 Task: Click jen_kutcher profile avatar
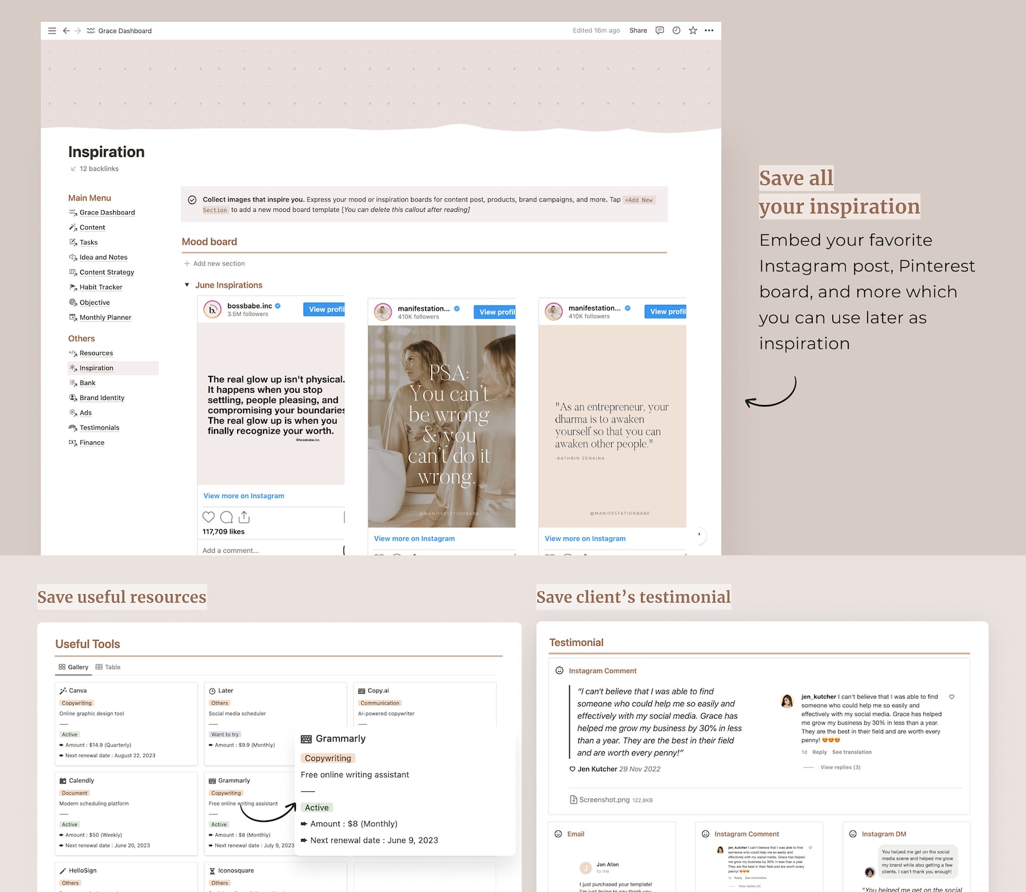[787, 701]
